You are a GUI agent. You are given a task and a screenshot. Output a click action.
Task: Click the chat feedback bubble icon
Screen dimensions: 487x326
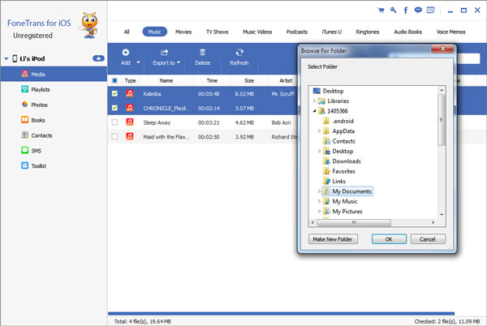pos(418,11)
